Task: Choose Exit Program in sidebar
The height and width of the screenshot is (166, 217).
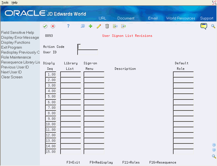Action: [12, 48]
